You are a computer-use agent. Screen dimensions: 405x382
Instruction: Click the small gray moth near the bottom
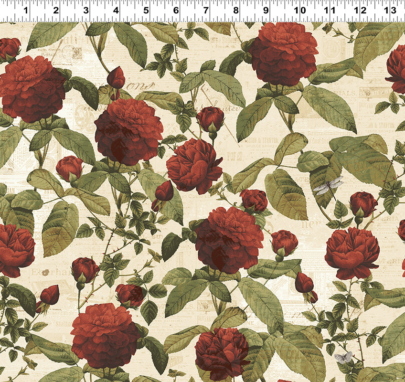coord(343,357)
